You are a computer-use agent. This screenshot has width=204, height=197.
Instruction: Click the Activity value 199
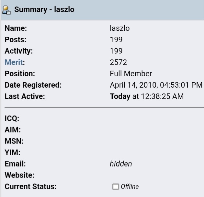[116, 51]
